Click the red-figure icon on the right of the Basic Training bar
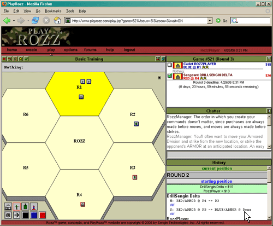The height and width of the screenshot is (226, 273). (158, 59)
